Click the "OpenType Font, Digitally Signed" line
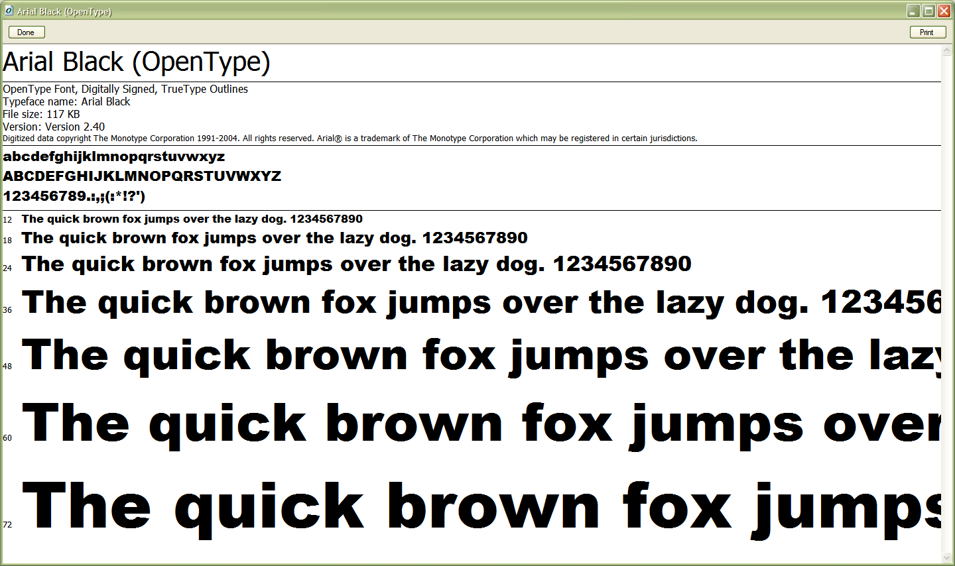955x566 pixels. tap(125, 89)
